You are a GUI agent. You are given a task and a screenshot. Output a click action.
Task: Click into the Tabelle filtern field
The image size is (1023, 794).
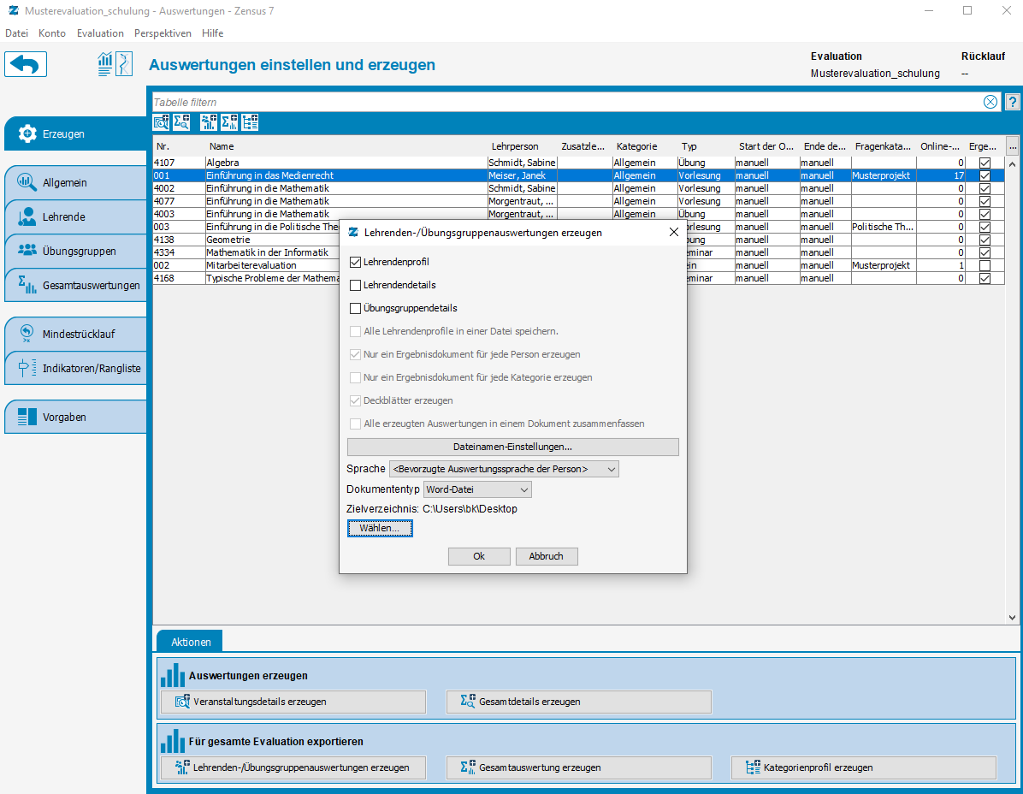(x=566, y=102)
